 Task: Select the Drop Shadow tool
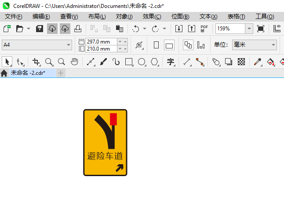coord(229,62)
